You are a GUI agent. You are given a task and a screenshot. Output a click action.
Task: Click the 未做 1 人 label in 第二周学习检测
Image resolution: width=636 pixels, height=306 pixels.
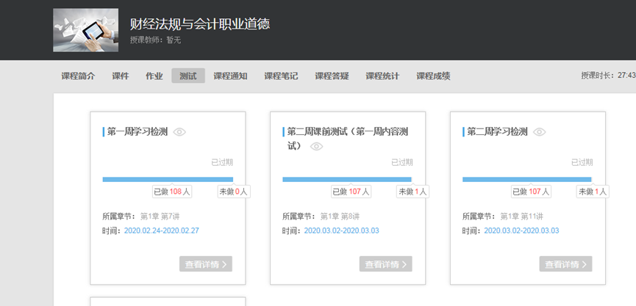tap(593, 192)
